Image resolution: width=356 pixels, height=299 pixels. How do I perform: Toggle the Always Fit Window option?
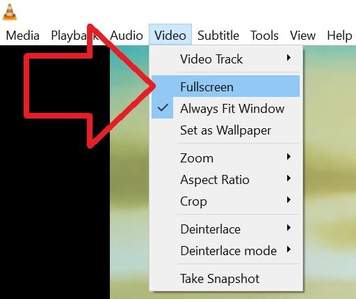(x=226, y=108)
